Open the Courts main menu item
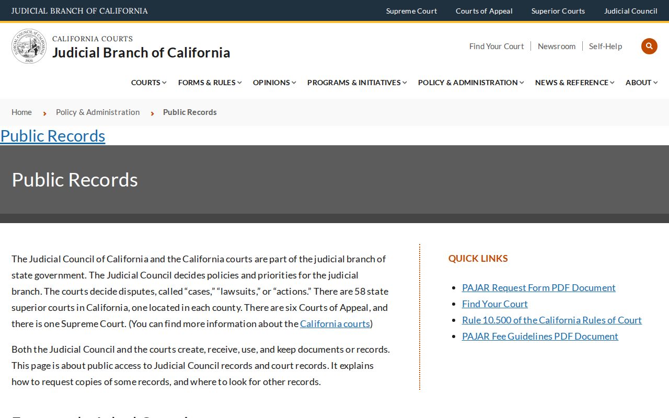Screen dimensions: 669x418 pos(146,83)
